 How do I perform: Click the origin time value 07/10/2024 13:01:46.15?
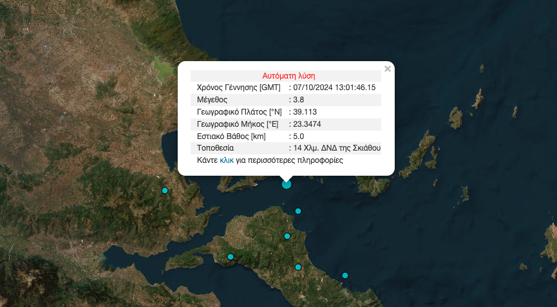point(334,88)
